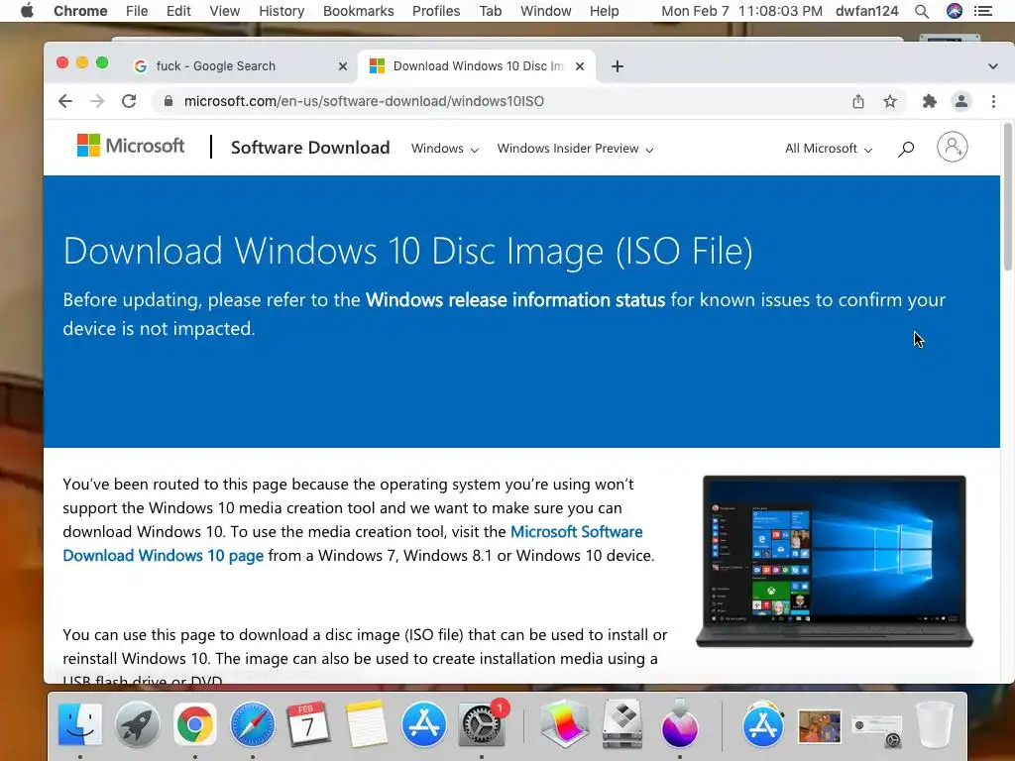Viewport: 1015px width, 761px height.
Task: View site info via the lock icon
Action: pyautogui.click(x=169, y=101)
